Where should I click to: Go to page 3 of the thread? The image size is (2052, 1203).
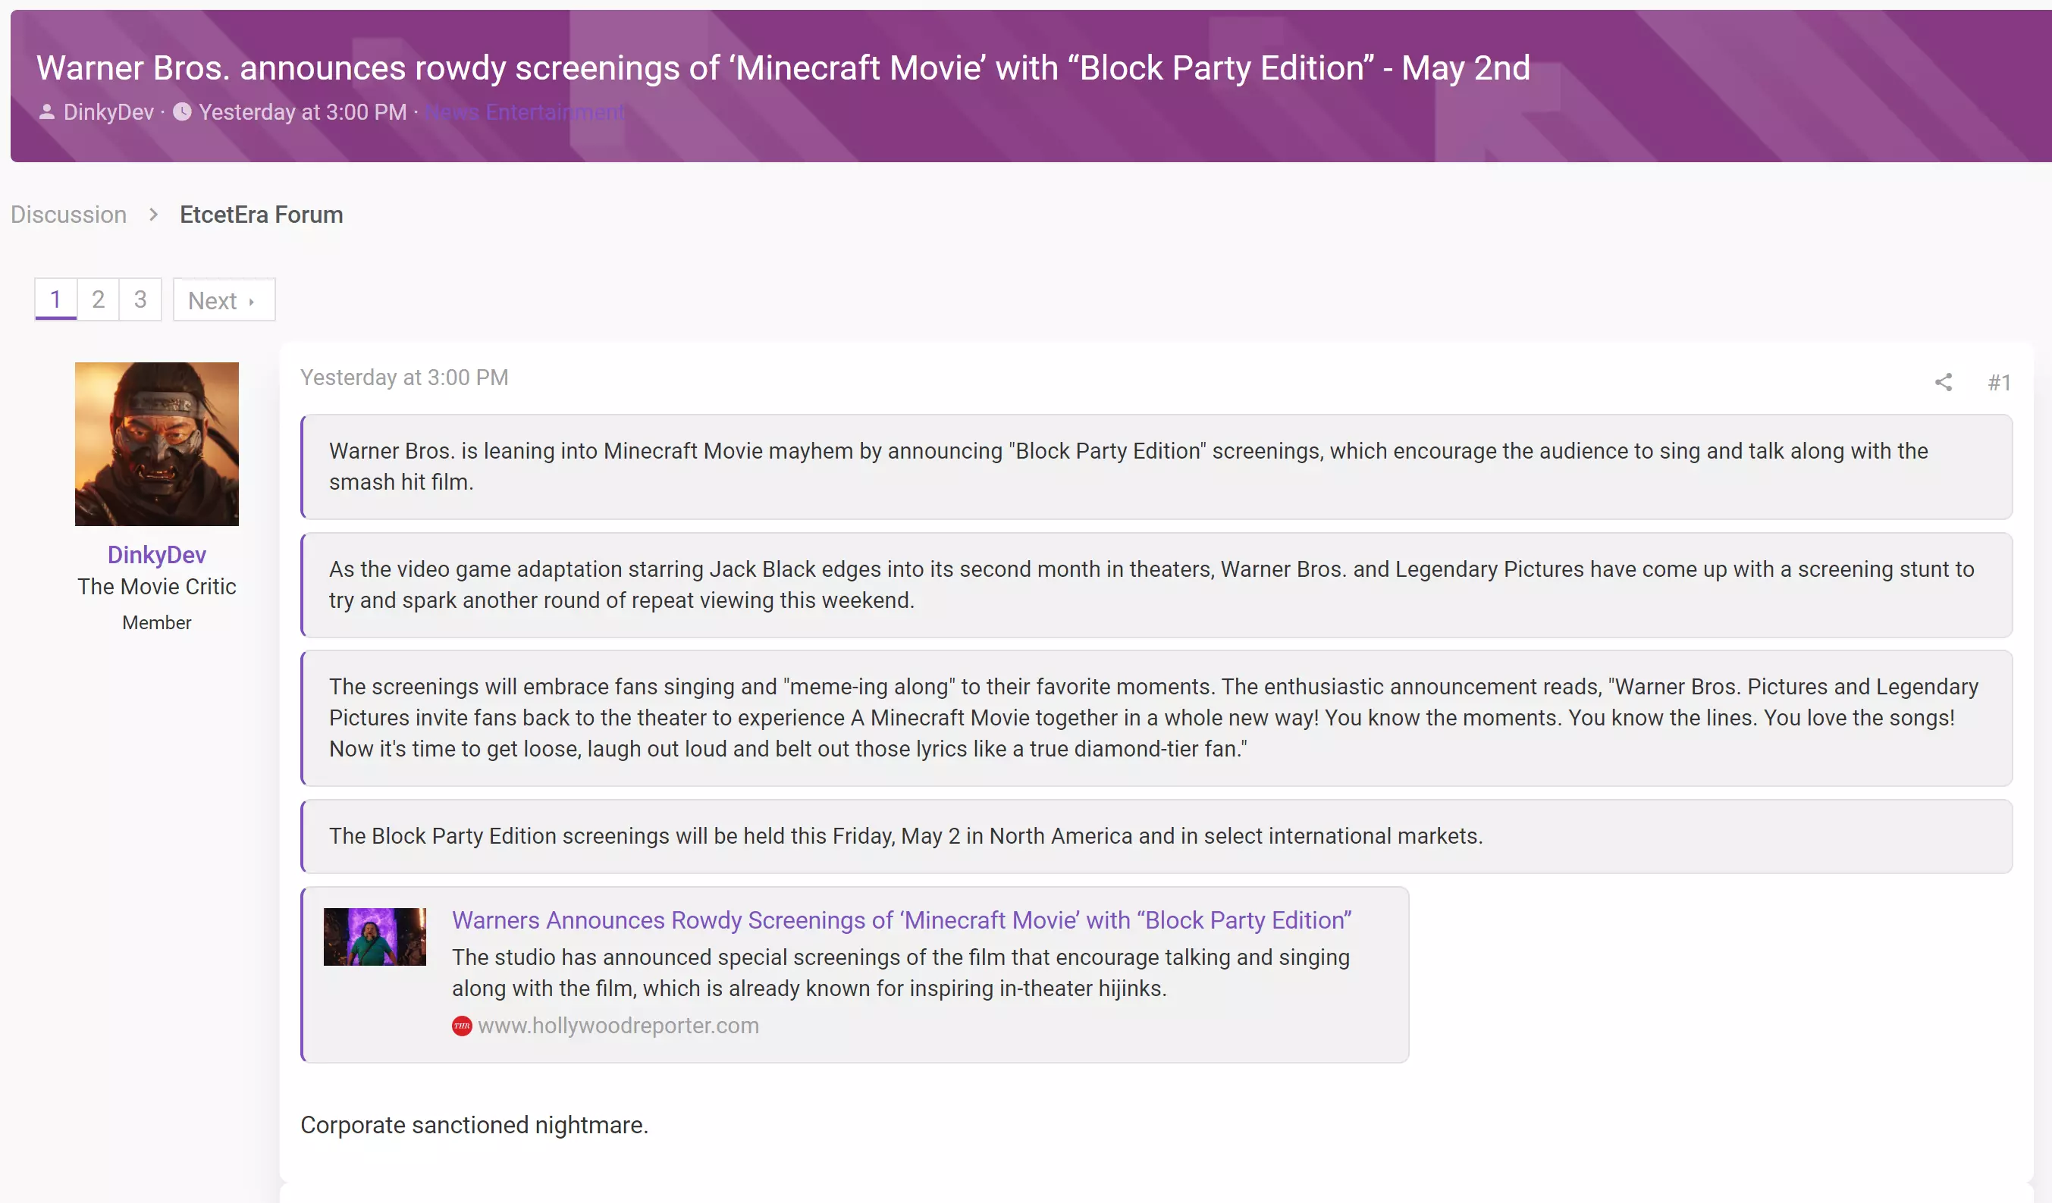pyautogui.click(x=140, y=299)
